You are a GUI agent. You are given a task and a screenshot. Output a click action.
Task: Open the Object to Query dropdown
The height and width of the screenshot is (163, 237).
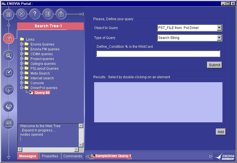point(219,28)
